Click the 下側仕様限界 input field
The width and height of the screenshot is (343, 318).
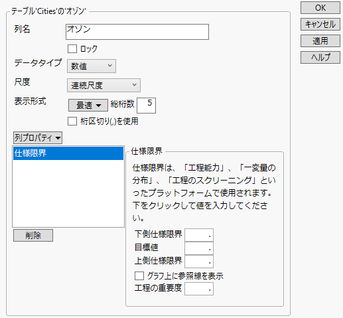point(199,235)
